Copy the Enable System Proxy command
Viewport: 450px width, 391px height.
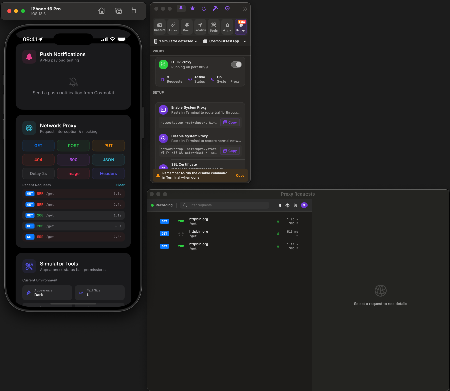[x=230, y=122]
